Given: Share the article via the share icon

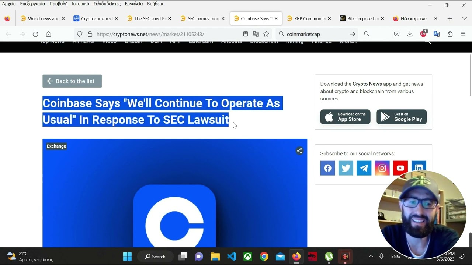Looking at the screenshot, I should (x=299, y=151).
